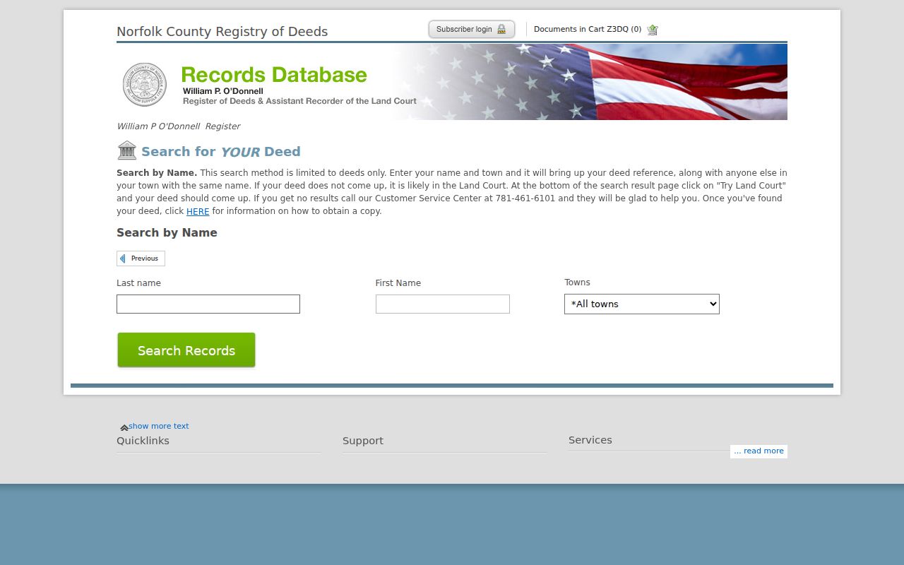Click the Records Database banner image
The width and height of the screenshot is (904, 565).
[452, 82]
